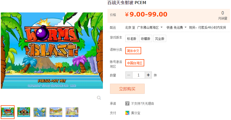Decrease quantity with the minus button
Screen dimensions: 231x120
tap(129, 75)
